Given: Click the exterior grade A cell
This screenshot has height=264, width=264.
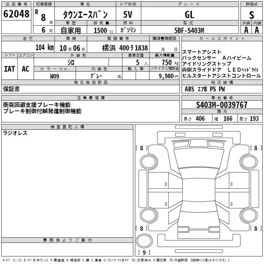Looking at the screenshot, I should [246, 30].
